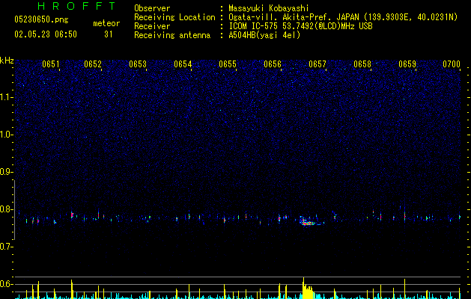Click the HROFFT title text
The image size is (471, 299).
pyautogui.click(x=76, y=6)
